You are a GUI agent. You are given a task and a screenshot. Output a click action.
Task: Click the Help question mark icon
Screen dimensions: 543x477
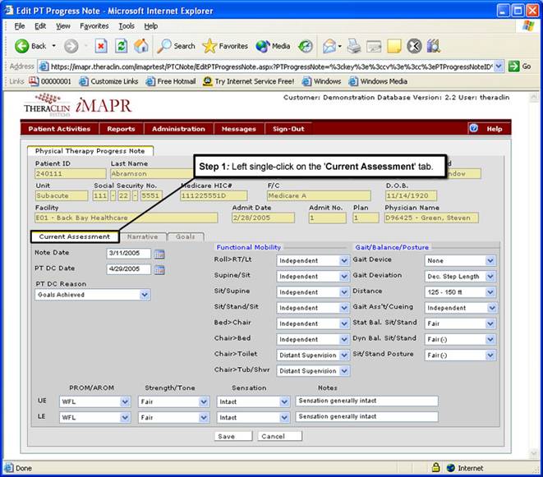click(473, 129)
